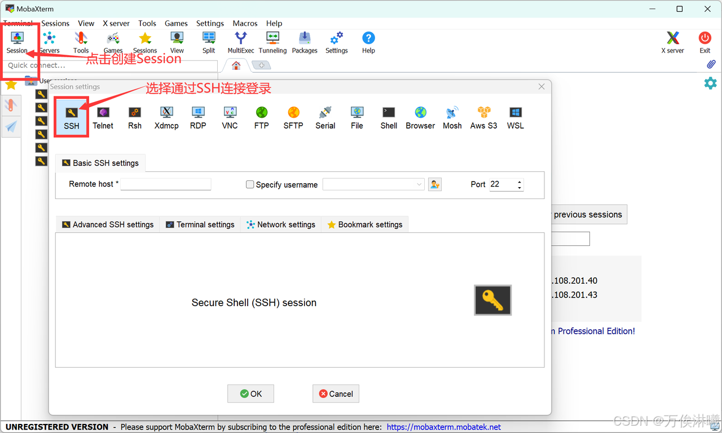
Task: Select the Browser session type
Action: 420,117
